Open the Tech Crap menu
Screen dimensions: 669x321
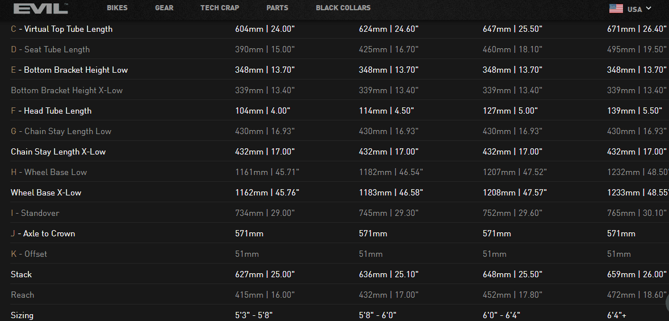tap(220, 8)
